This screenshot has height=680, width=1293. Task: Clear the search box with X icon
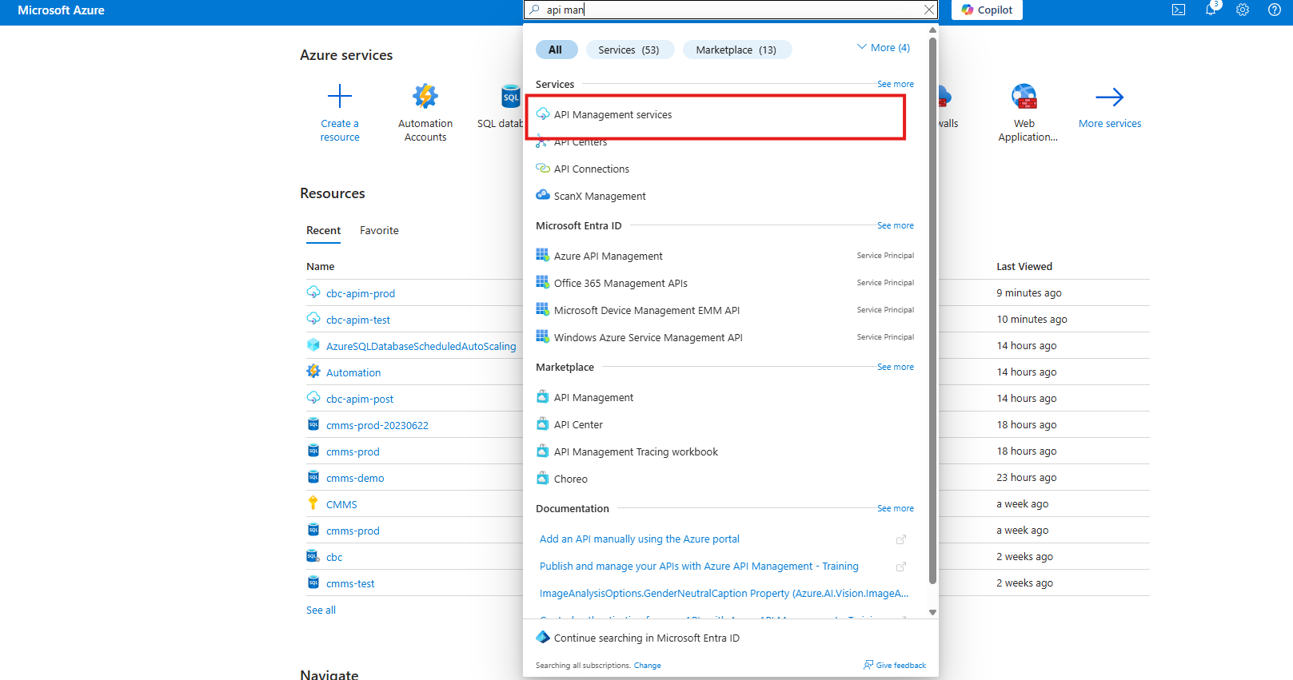[x=928, y=10]
